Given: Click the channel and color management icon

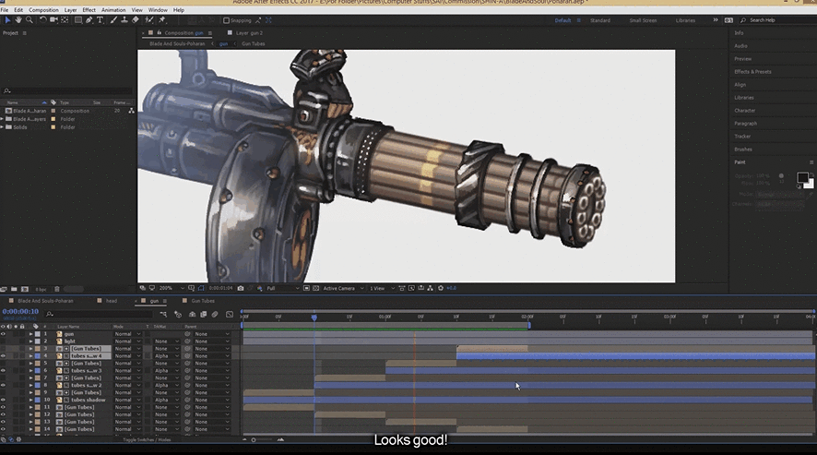Looking at the screenshot, I should [x=259, y=288].
